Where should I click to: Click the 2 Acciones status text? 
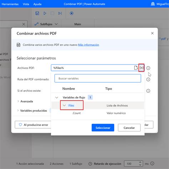[57, 164]
